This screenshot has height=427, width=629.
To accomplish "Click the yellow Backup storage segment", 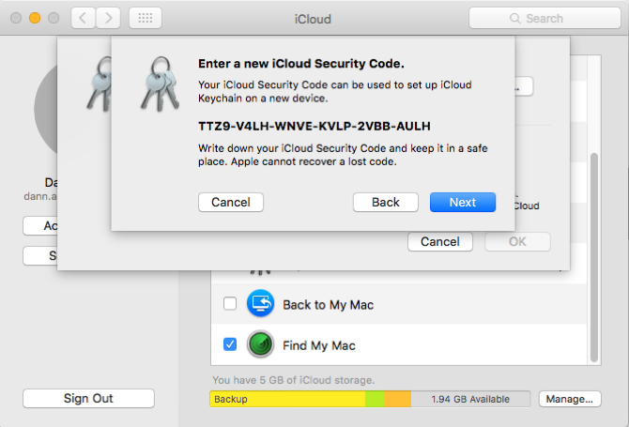I will tap(286, 399).
